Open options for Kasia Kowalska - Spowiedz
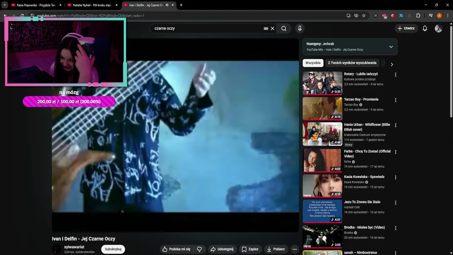The height and width of the screenshot is (255, 453). pos(395,177)
